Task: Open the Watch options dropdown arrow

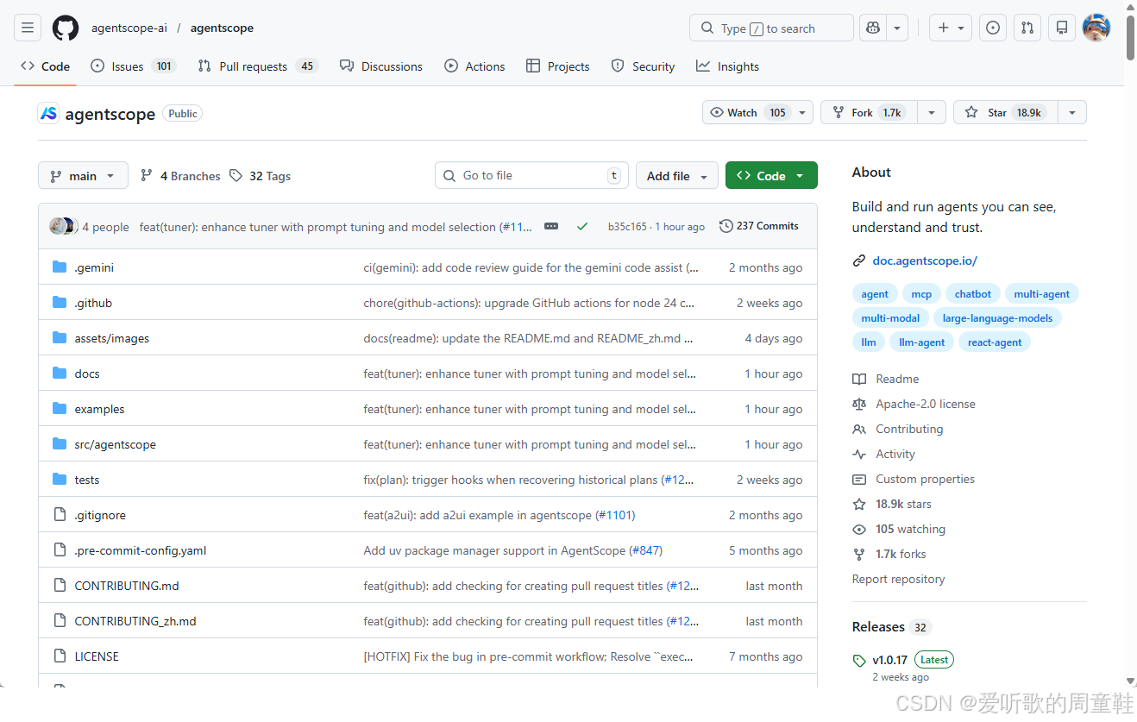Action: pyautogui.click(x=803, y=112)
